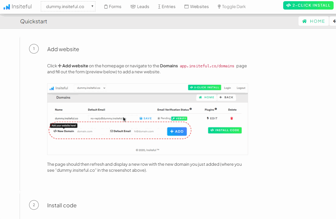Click the Forms clipboard icon
Image resolution: width=336 pixels, height=219 pixels.
click(106, 7)
